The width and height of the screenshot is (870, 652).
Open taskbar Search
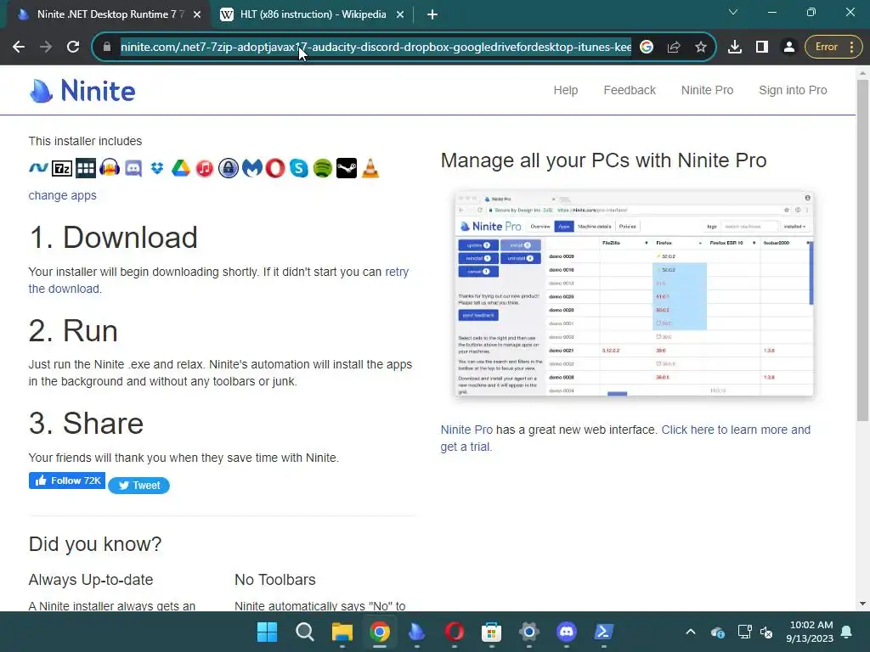click(x=305, y=632)
